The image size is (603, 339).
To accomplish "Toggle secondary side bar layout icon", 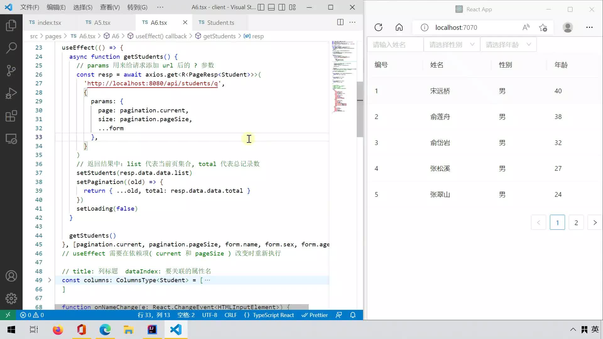I will coord(282,7).
